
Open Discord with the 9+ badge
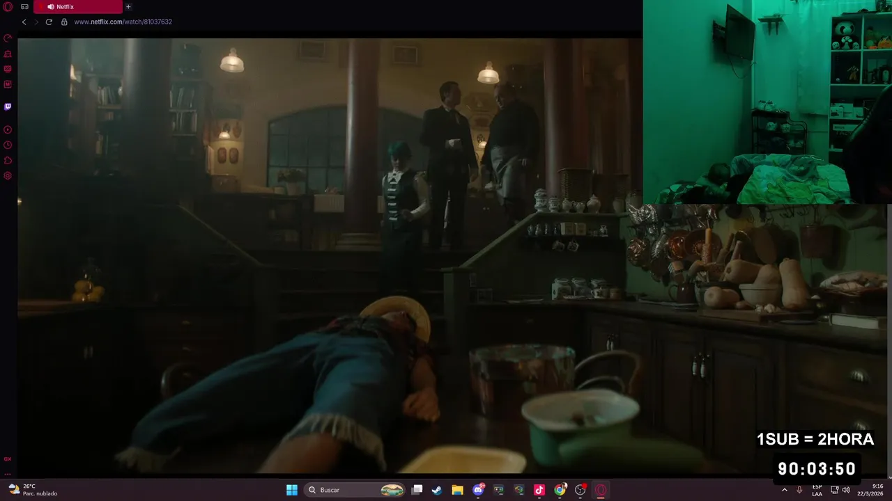pyautogui.click(x=478, y=490)
